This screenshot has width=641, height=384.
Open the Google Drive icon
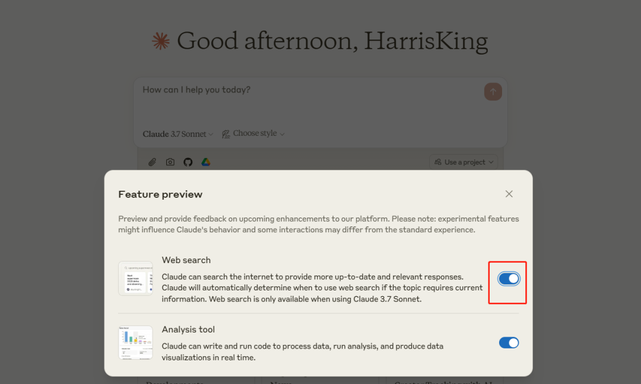(206, 162)
